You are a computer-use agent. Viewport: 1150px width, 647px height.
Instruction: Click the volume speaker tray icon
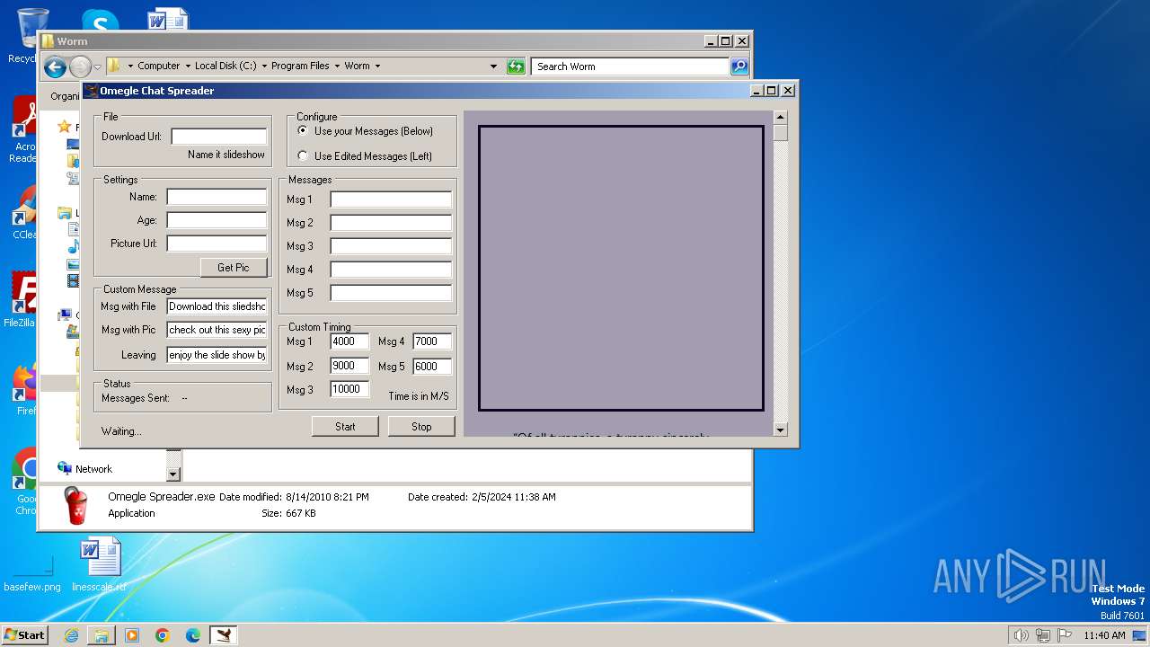[x=1021, y=635]
